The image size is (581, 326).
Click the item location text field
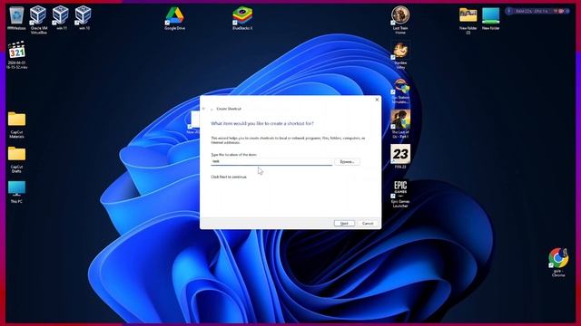tap(271, 161)
